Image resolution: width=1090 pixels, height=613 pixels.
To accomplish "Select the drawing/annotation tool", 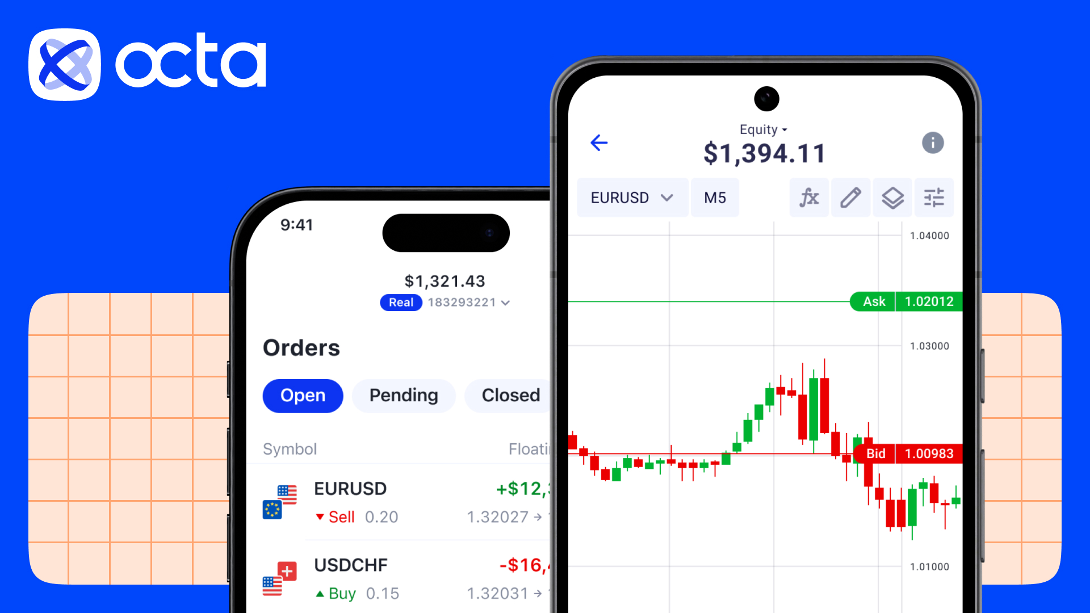I will pos(850,198).
